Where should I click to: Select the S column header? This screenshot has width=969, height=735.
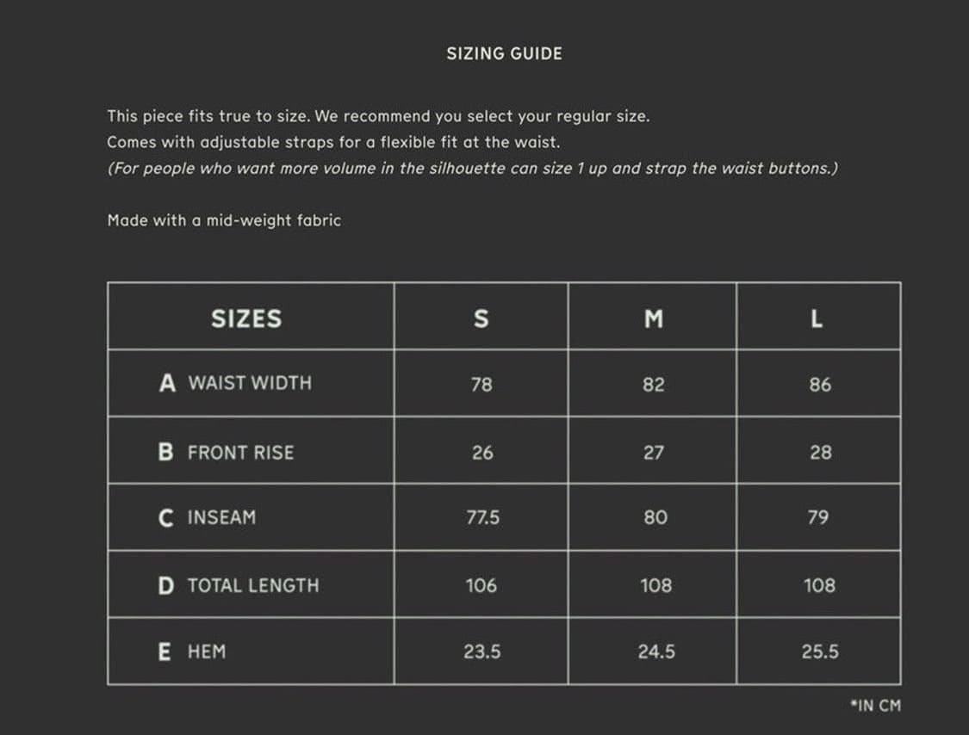481,318
